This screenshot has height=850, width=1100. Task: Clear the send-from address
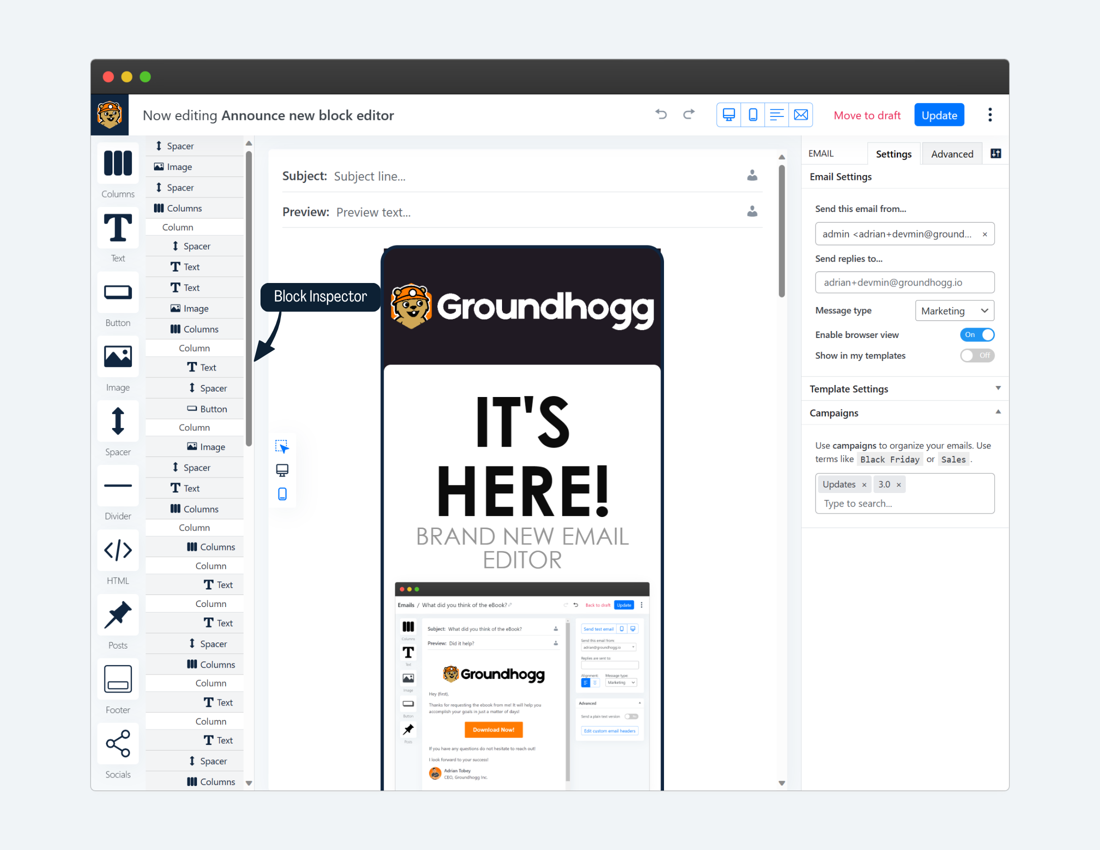[x=984, y=234]
